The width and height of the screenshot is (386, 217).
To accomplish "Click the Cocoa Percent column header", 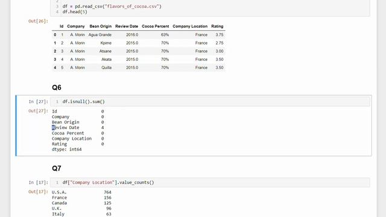I will 156,27.
